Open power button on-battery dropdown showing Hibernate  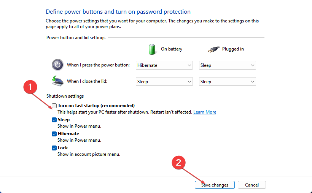coord(164,65)
